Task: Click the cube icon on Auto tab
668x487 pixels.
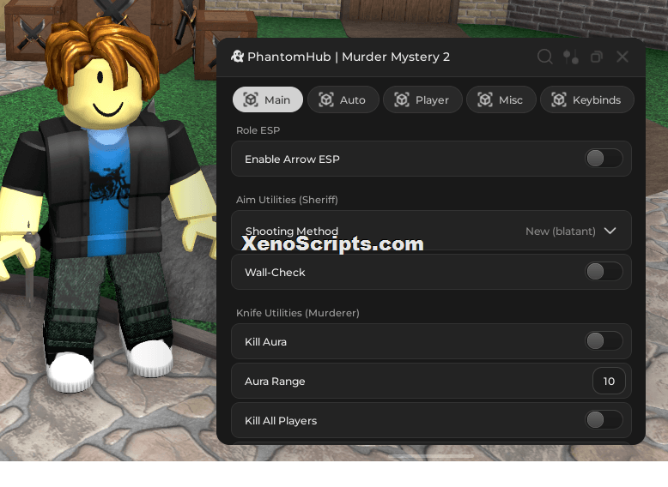Action: pyautogui.click(x=326, y=100)
